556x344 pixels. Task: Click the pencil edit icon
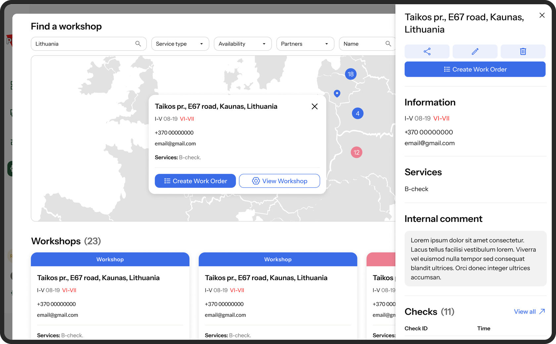475,51
